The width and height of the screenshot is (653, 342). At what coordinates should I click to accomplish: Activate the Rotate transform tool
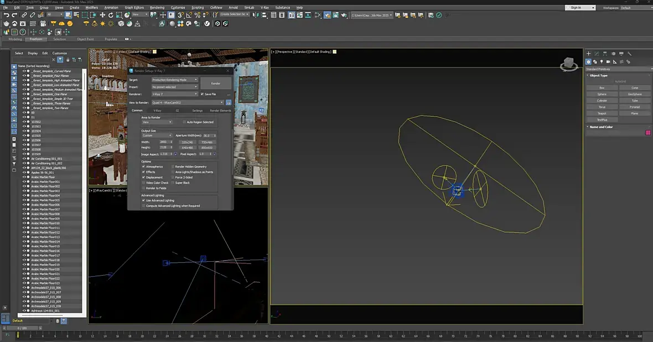tap(111, 15)
